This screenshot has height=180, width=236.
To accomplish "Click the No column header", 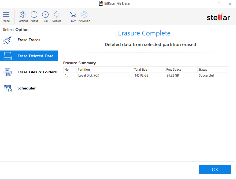I will click(x=70, y=70).
